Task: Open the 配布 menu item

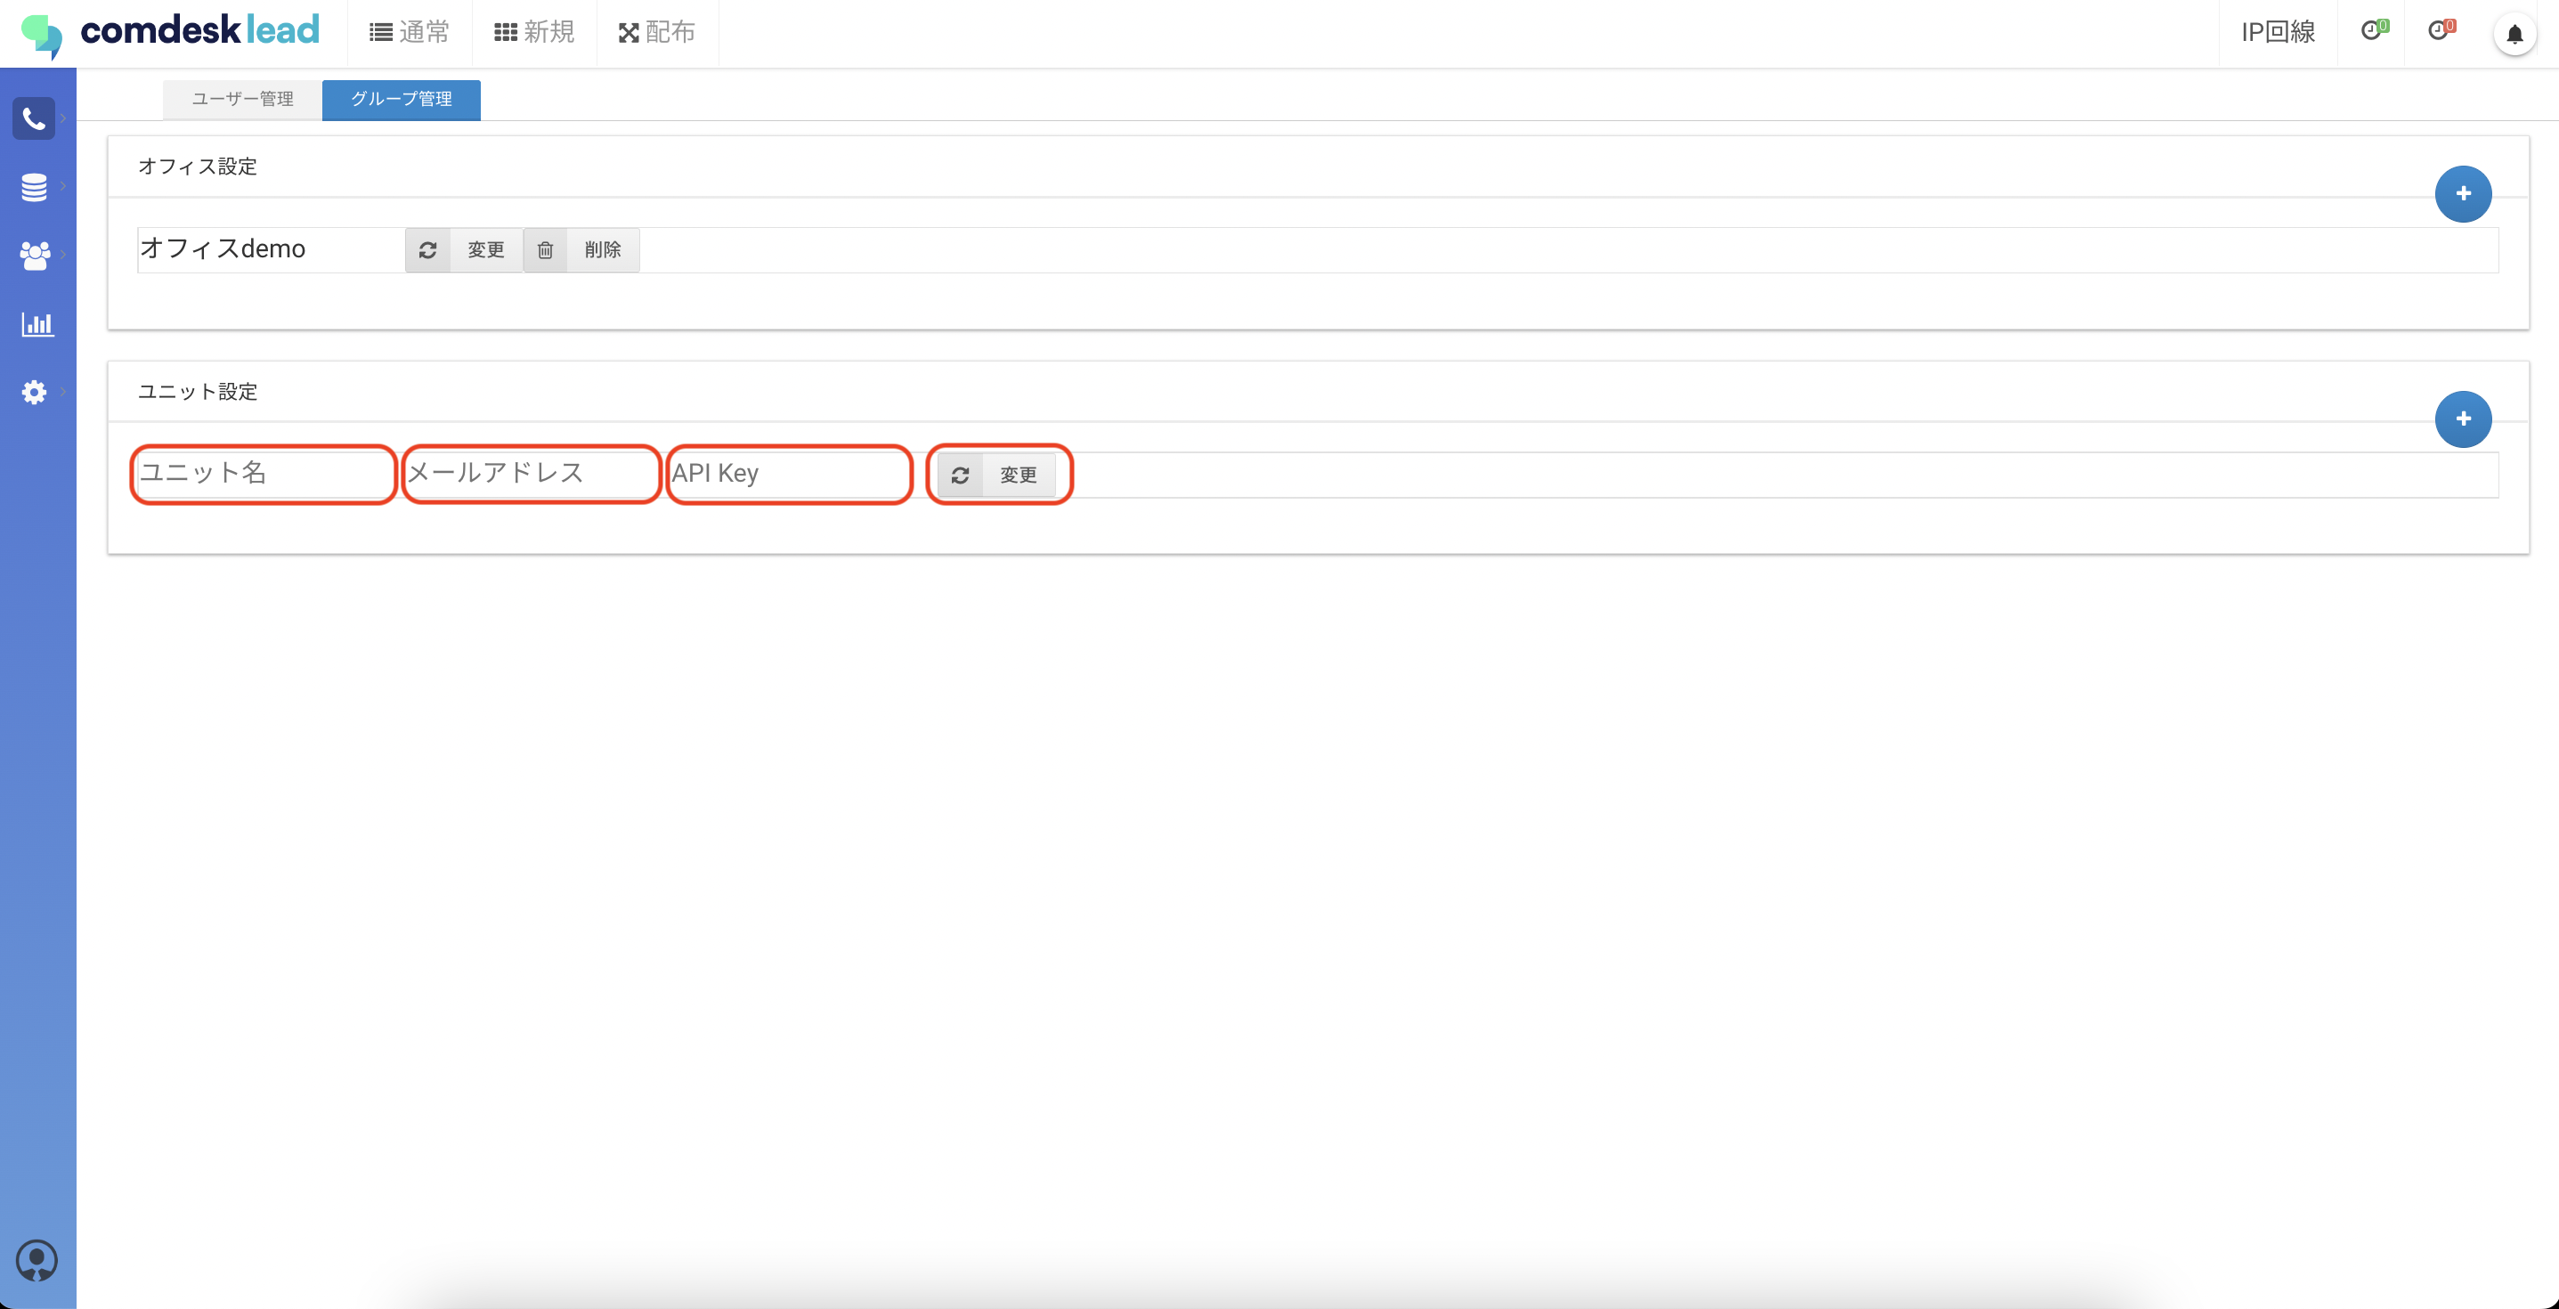Action: point(656,33)
